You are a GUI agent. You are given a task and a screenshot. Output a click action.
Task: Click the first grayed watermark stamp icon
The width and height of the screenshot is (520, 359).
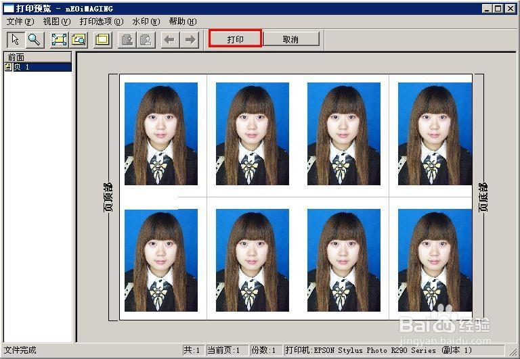tap(127, 40)
